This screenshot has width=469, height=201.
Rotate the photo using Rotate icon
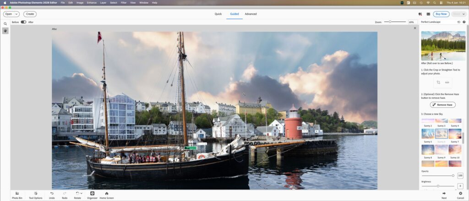pos(77,194)
